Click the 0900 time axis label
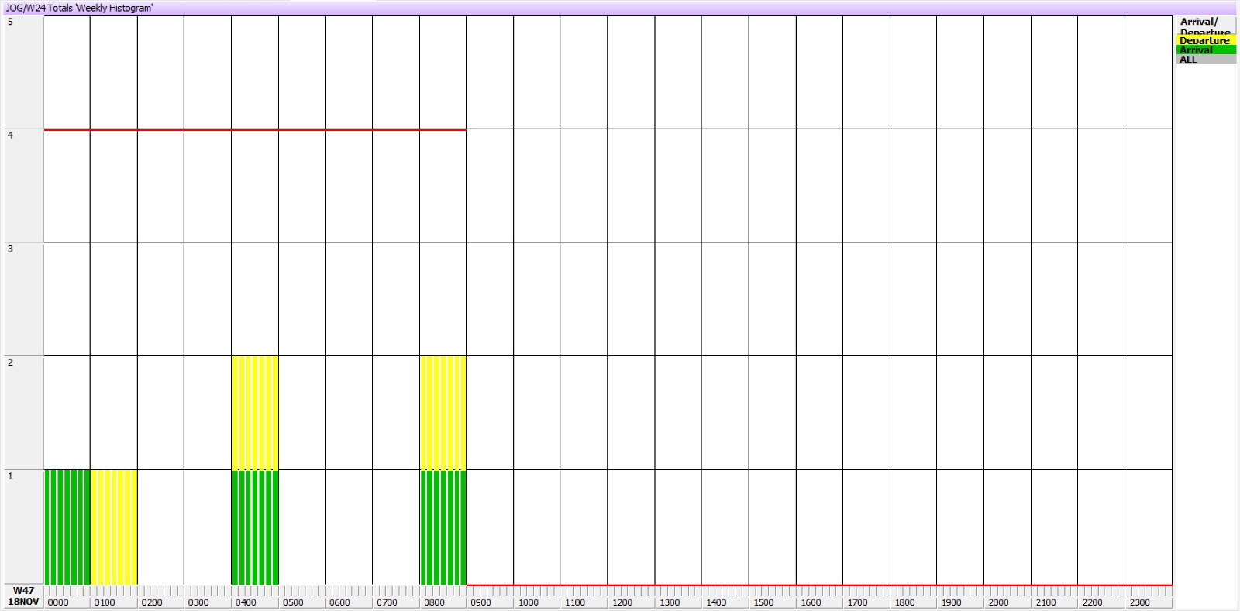The width and height of the screenshot is (1240, 611). click(480, 602)
